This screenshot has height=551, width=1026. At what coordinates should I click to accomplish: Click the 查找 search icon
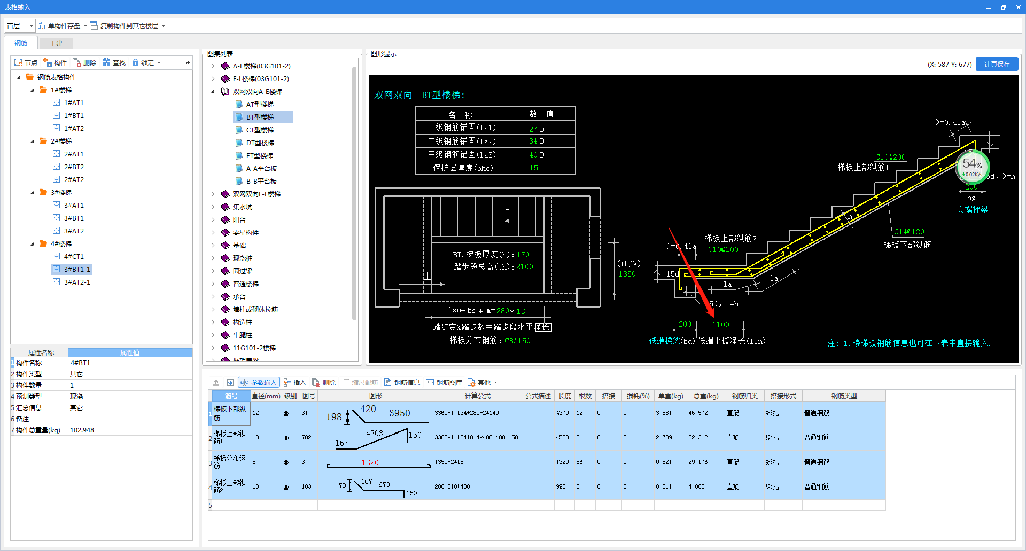click(x=106, y=62)
